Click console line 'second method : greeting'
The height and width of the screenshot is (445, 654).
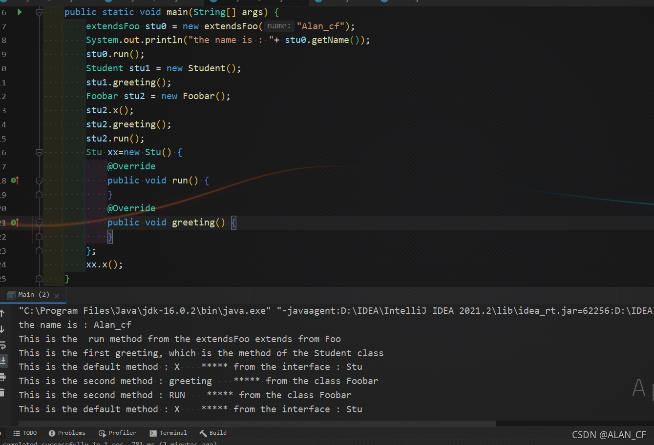pos(199,381)
